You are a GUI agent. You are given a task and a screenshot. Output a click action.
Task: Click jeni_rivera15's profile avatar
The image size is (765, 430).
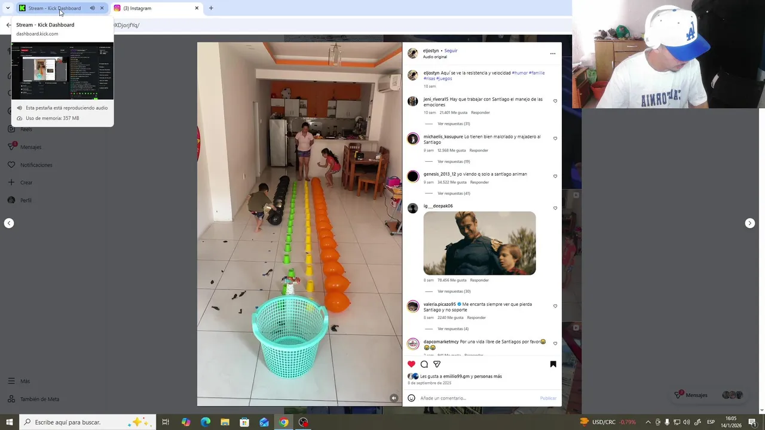point(412,102)
